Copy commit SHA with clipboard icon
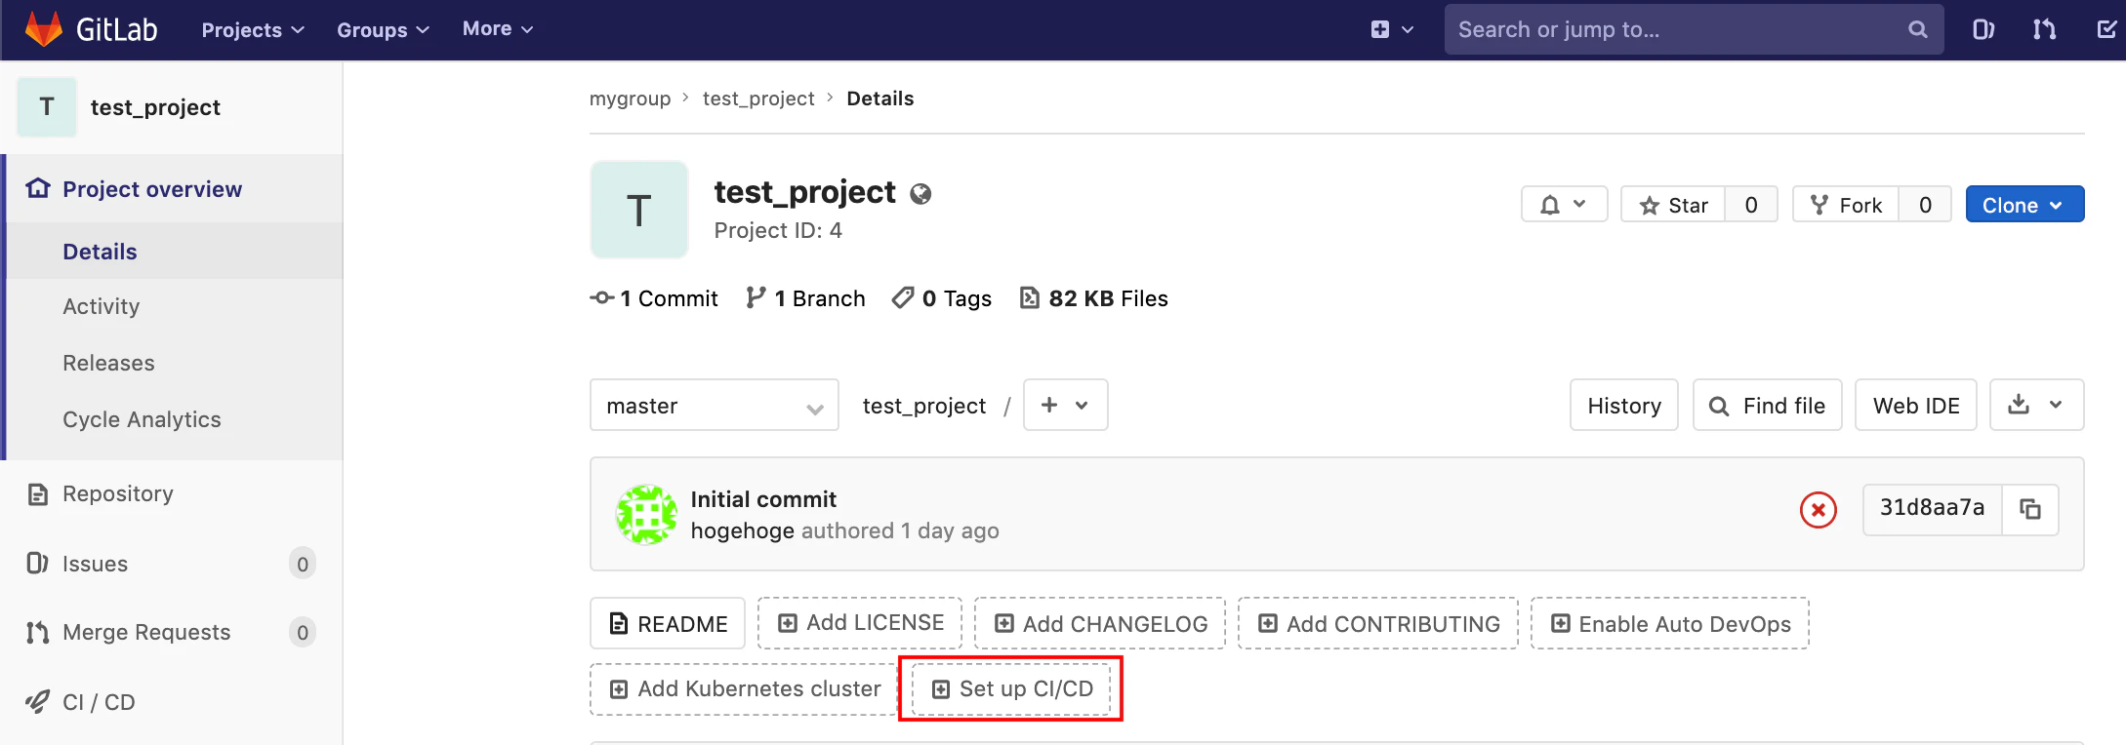The width and height of the screenshot is (2126, 745). [x=2030, y=509]
